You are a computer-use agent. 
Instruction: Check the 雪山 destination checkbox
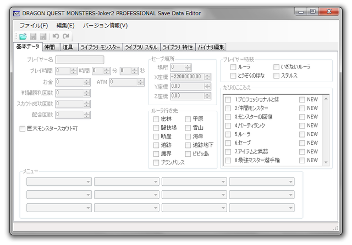pyautogui.click(x=188, y=128)
